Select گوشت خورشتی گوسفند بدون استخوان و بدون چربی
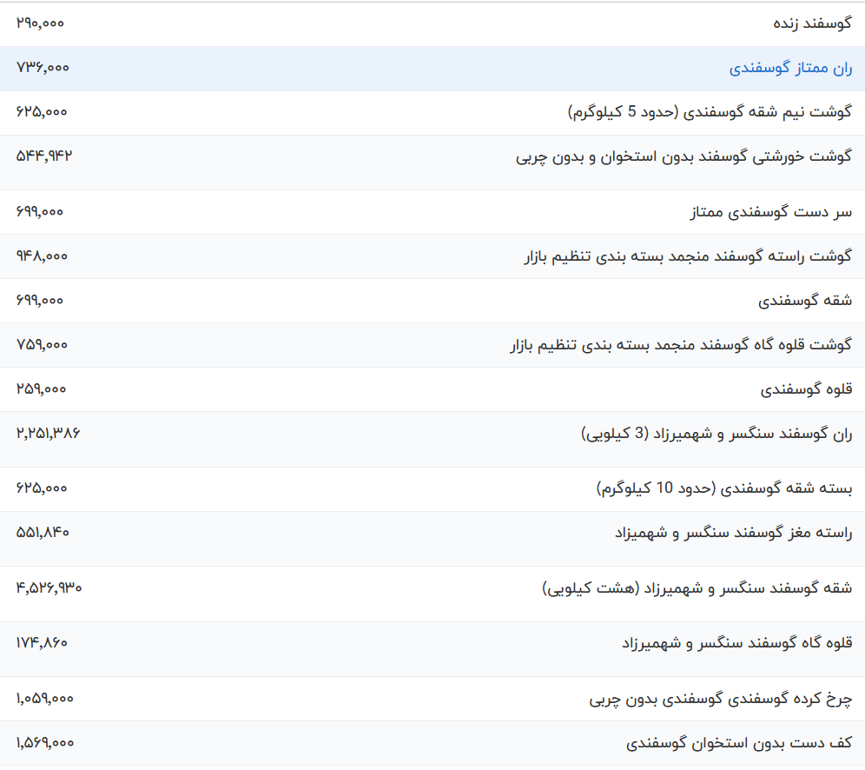 point(684,156)
